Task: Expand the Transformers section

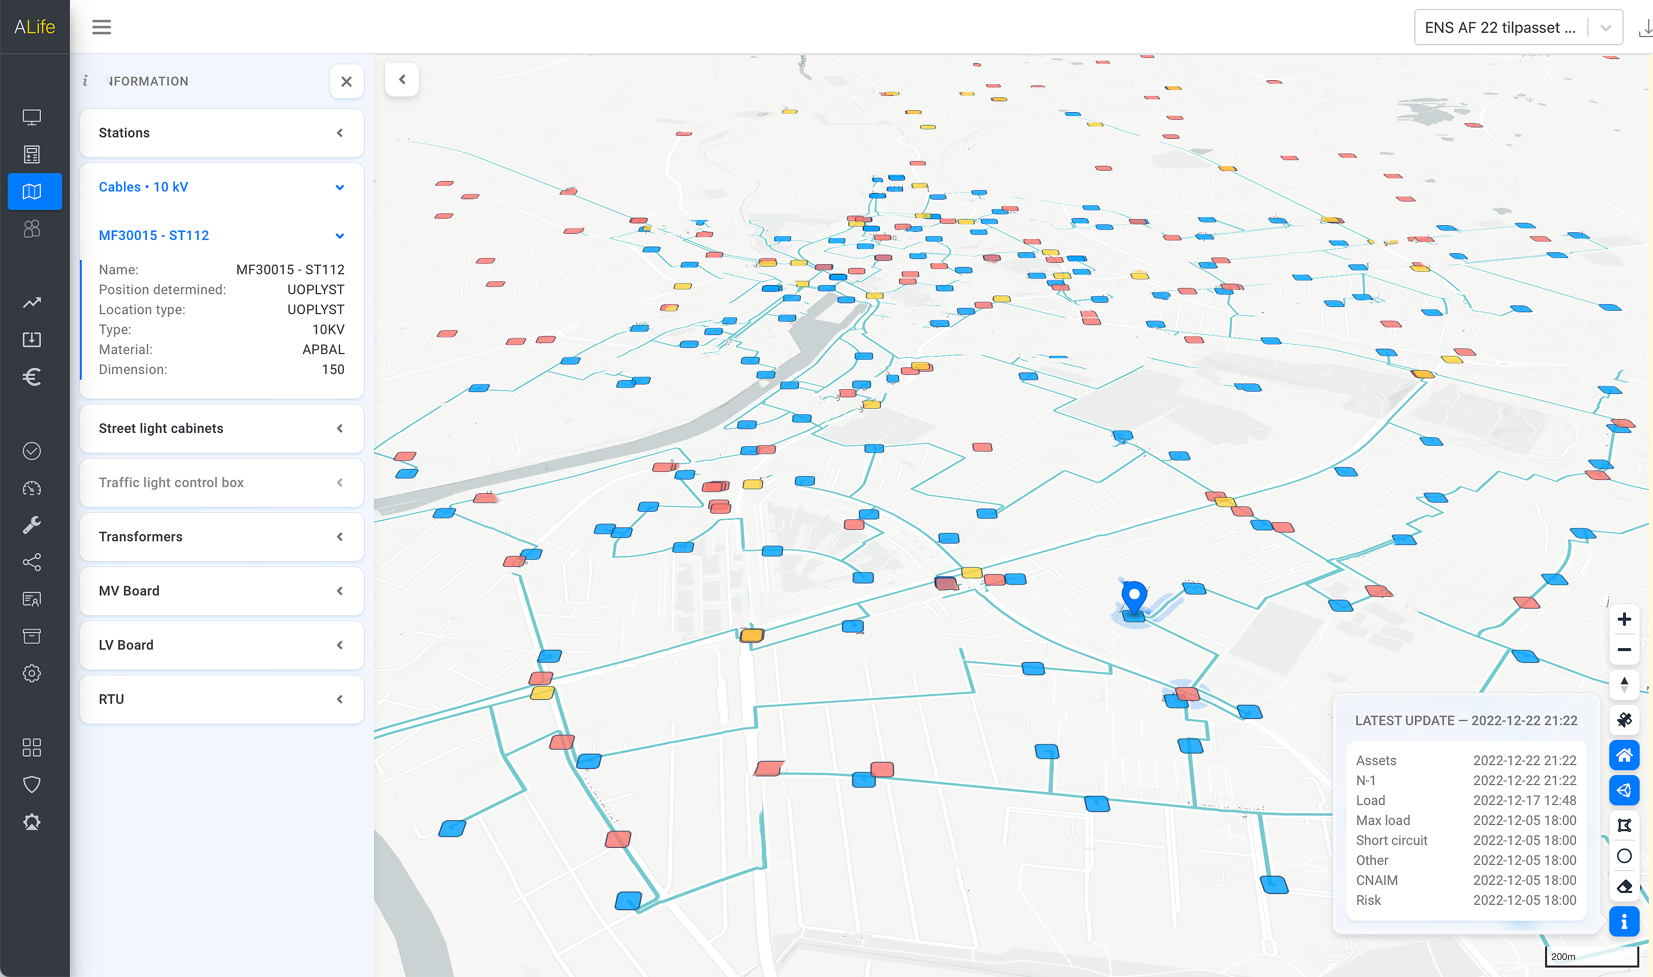Action: click(221, 536)
